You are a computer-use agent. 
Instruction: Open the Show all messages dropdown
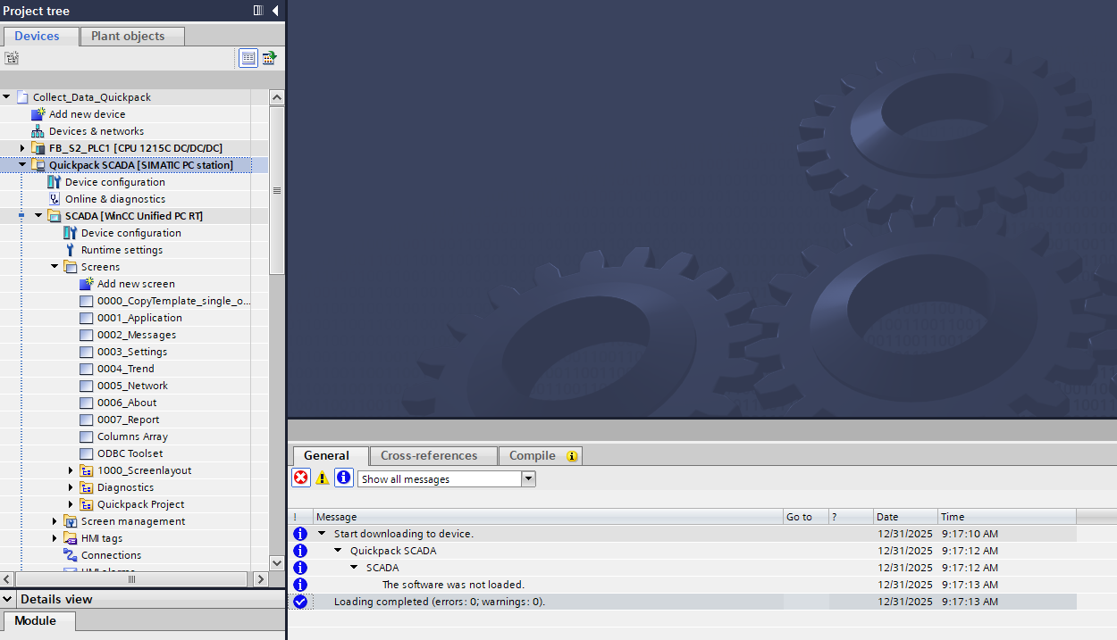[528, 479]
